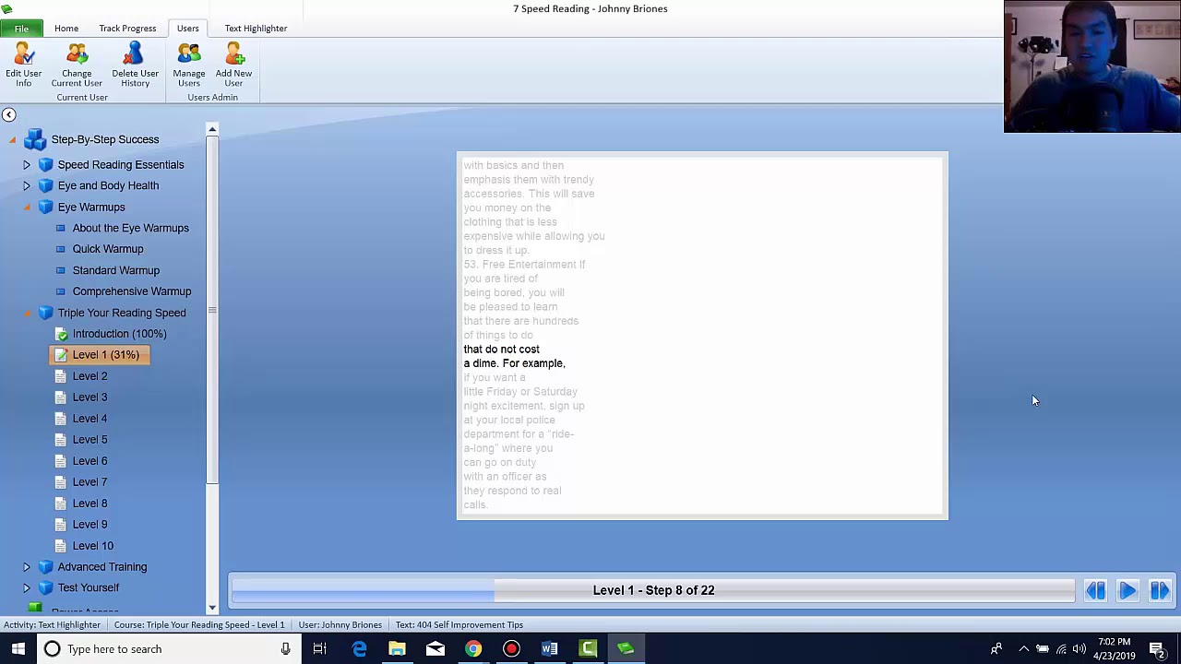Select the Users ribbon tab
This screenshot has height=664, width=1181.
point(187,29)
